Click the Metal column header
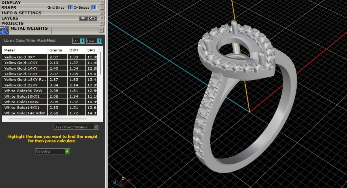Image resolution: width=347 pixels, height=188 pixels. point(25,50)
